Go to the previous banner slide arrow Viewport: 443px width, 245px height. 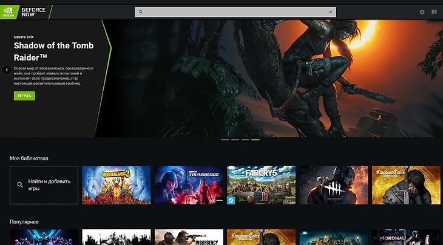coord(7,70)
